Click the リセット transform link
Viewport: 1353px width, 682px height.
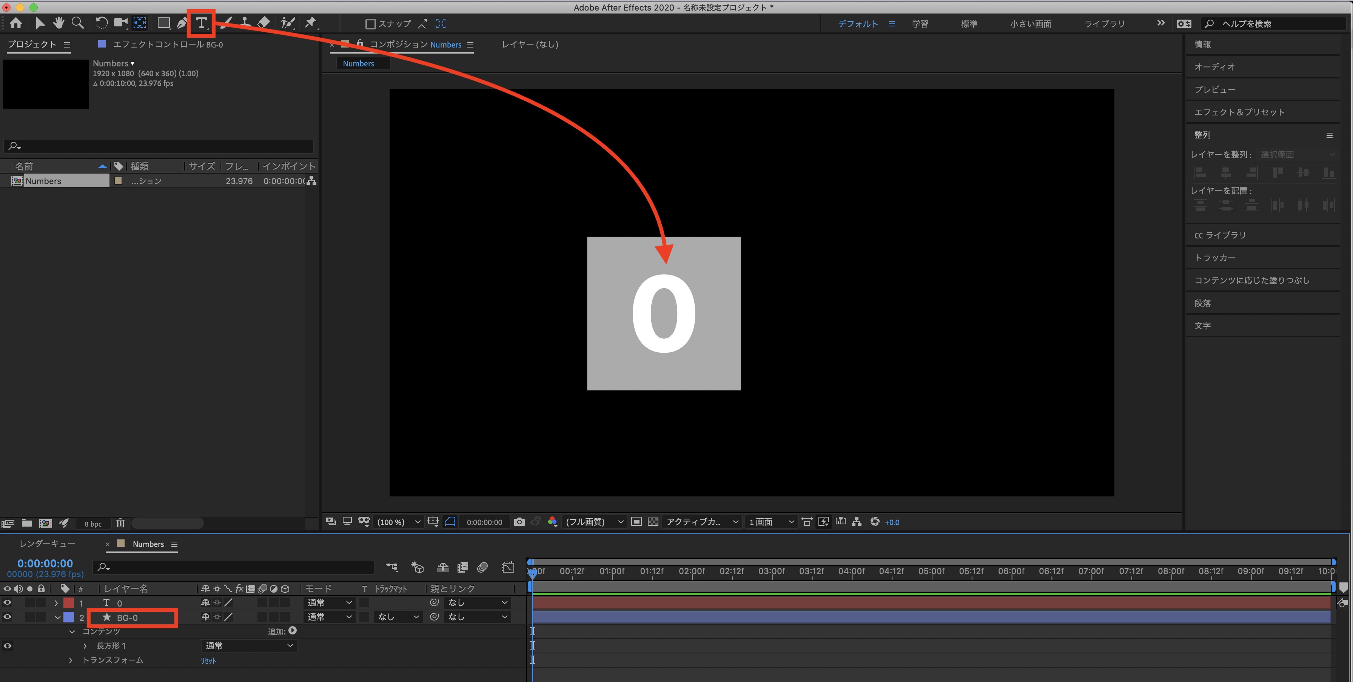[x=208, y=660]
